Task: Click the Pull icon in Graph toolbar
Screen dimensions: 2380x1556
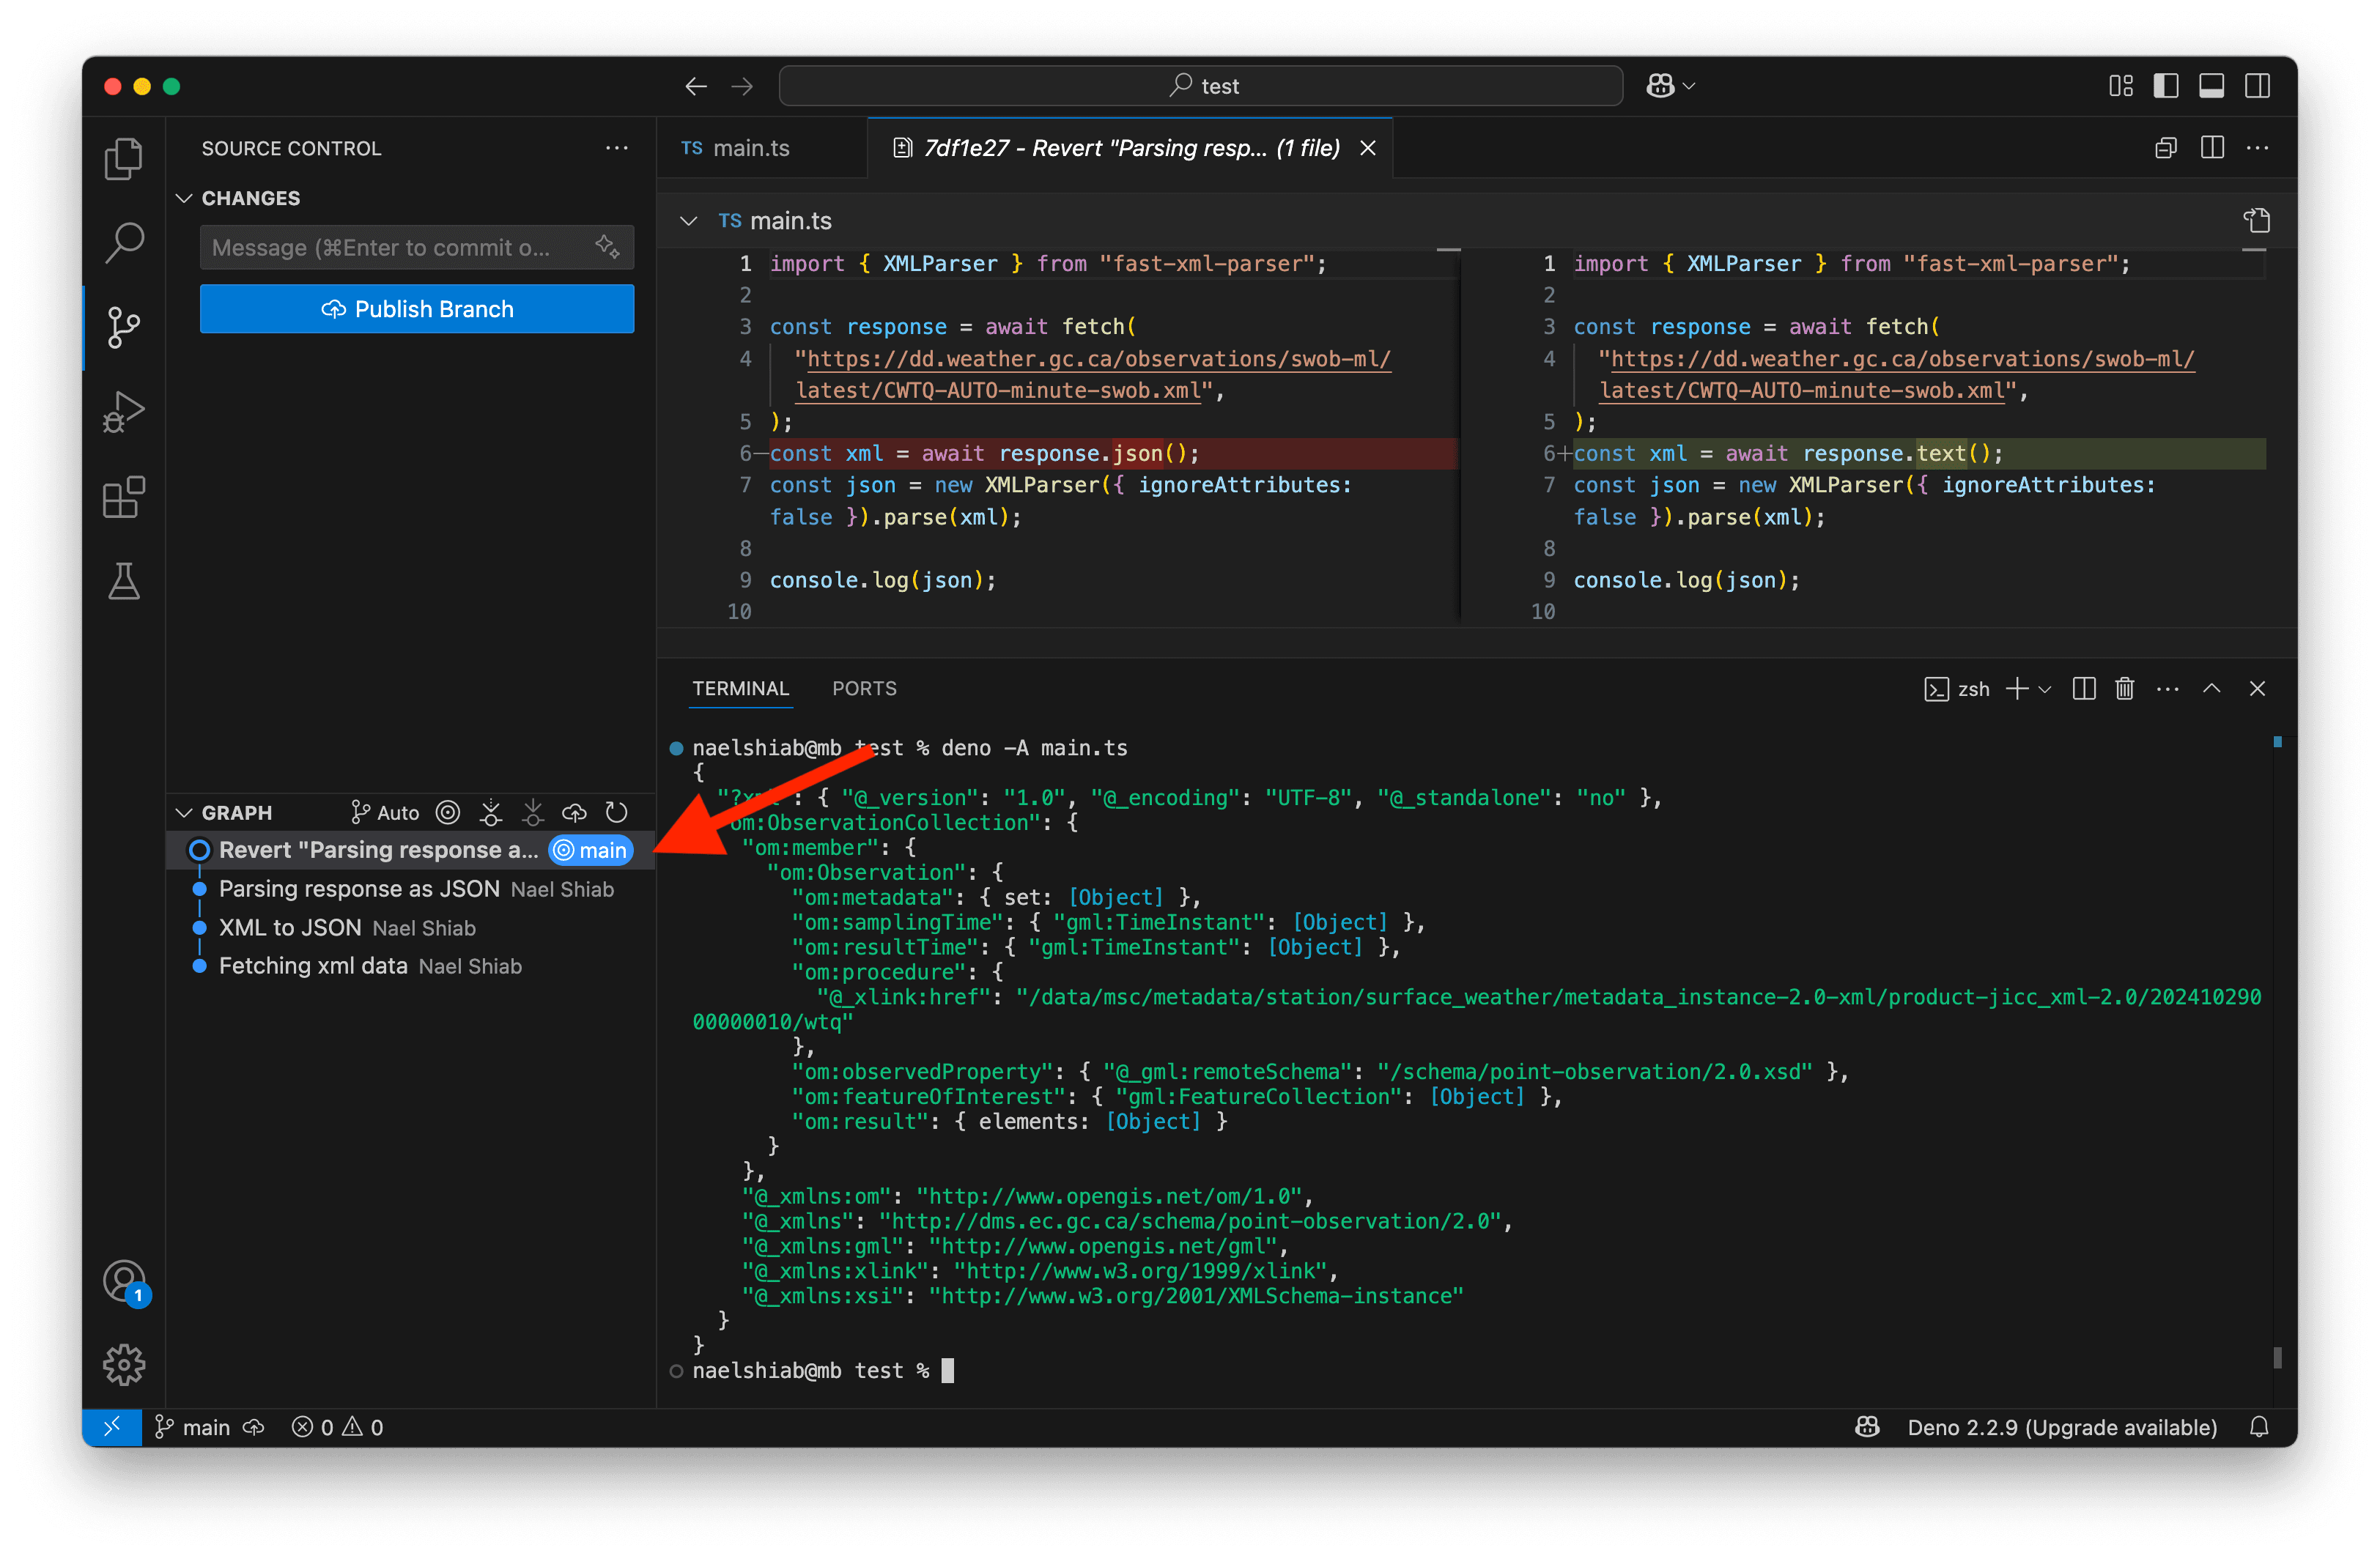Action: pyautogui.click(x=533, y=812)
